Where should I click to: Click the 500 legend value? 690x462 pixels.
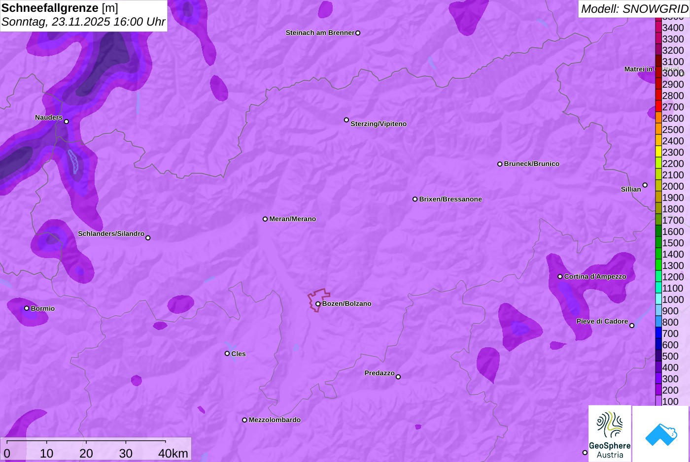pos(670,356)
